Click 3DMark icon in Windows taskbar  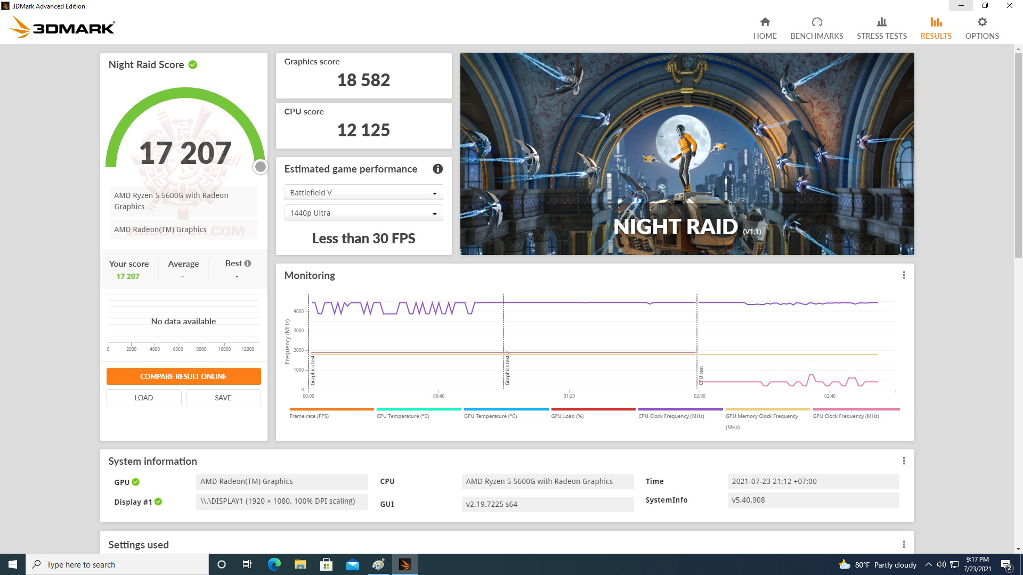[x=404, y=564]
